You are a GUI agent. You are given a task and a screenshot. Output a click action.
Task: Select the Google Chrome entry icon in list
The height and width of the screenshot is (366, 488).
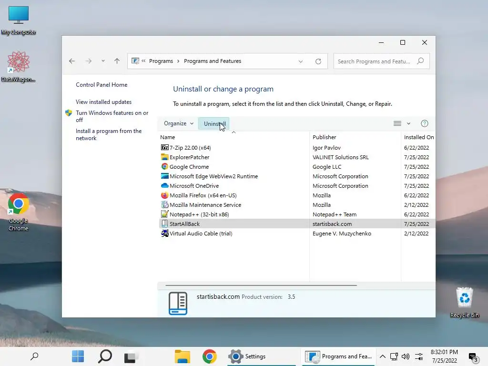point(164,166)
